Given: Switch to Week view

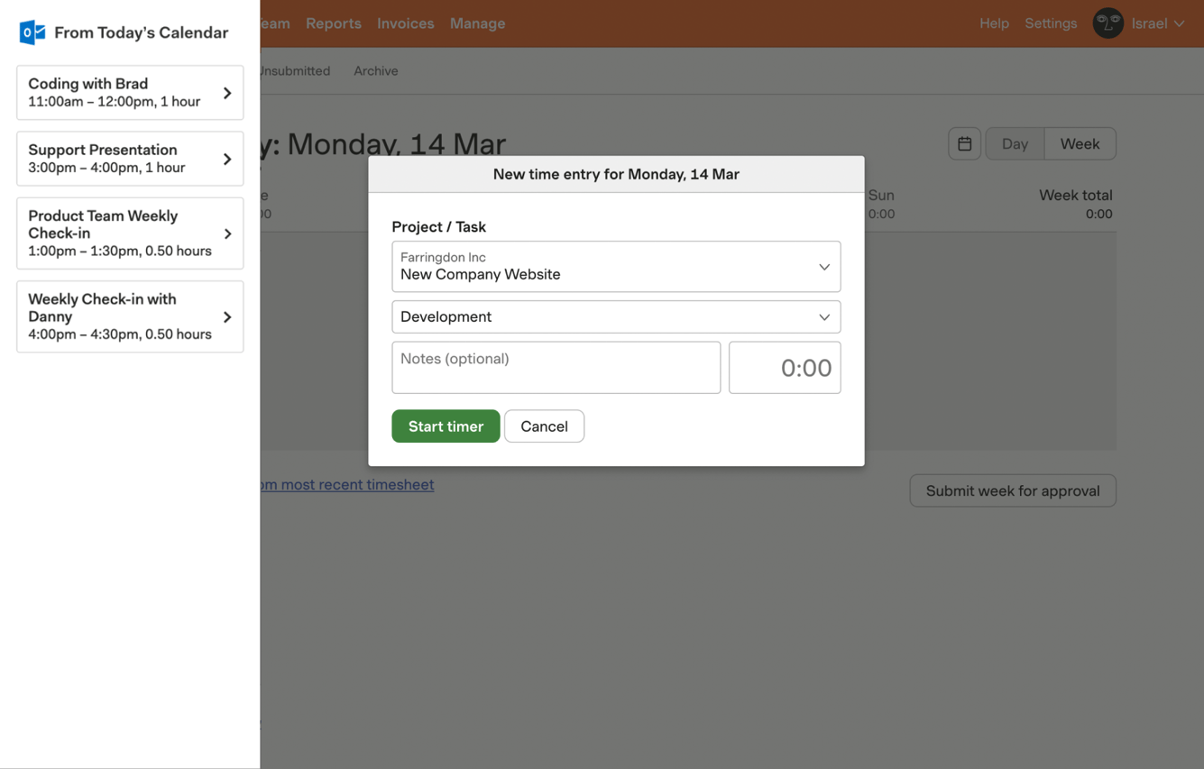Looking at the screenshot, I should click(x=1080, y=143).
